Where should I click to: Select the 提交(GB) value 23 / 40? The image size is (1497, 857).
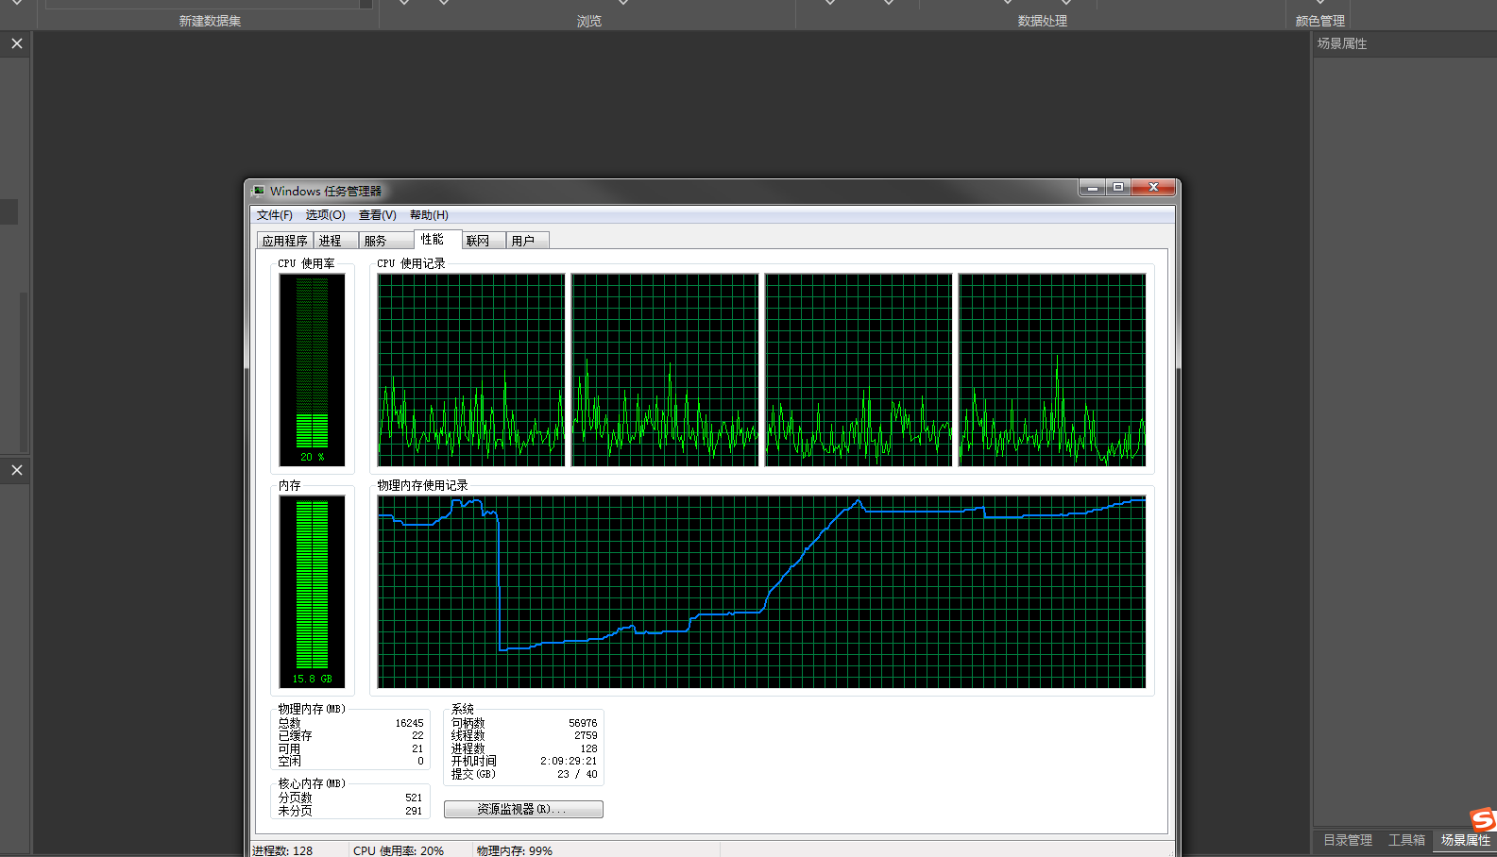click(x=577, y=774)
